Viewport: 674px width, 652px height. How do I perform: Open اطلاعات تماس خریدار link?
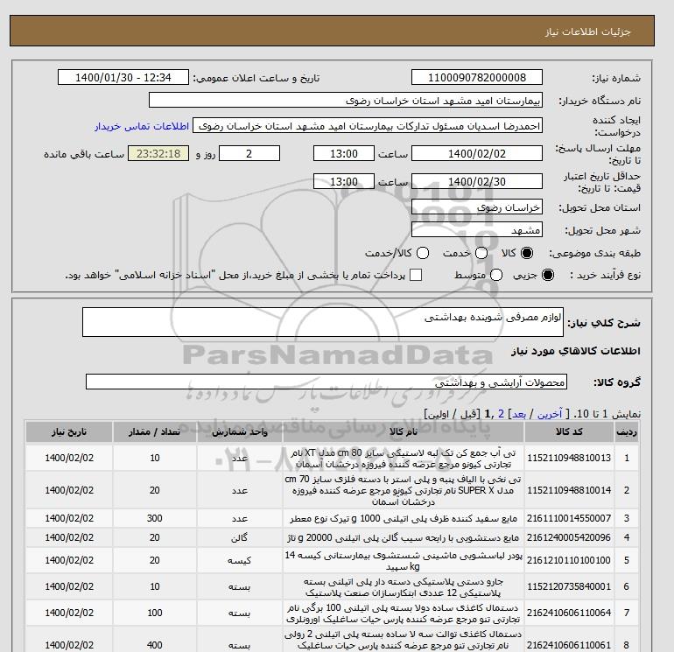(x=142, y=126)
